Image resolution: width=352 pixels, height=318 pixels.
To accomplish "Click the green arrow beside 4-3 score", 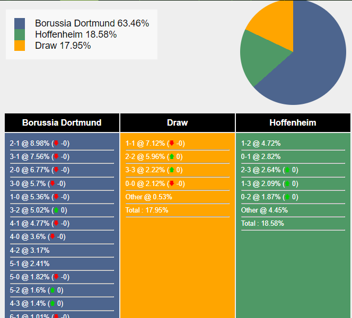I will click(x=52, y=304).
